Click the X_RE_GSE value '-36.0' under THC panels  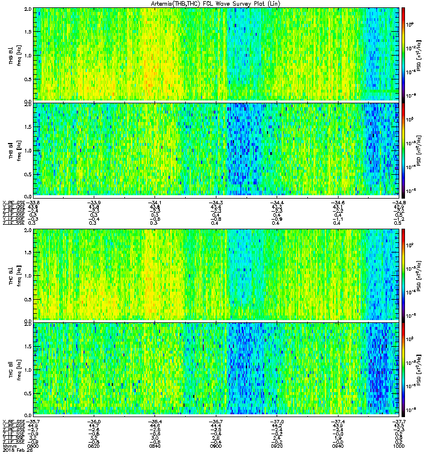coord(94,422)
